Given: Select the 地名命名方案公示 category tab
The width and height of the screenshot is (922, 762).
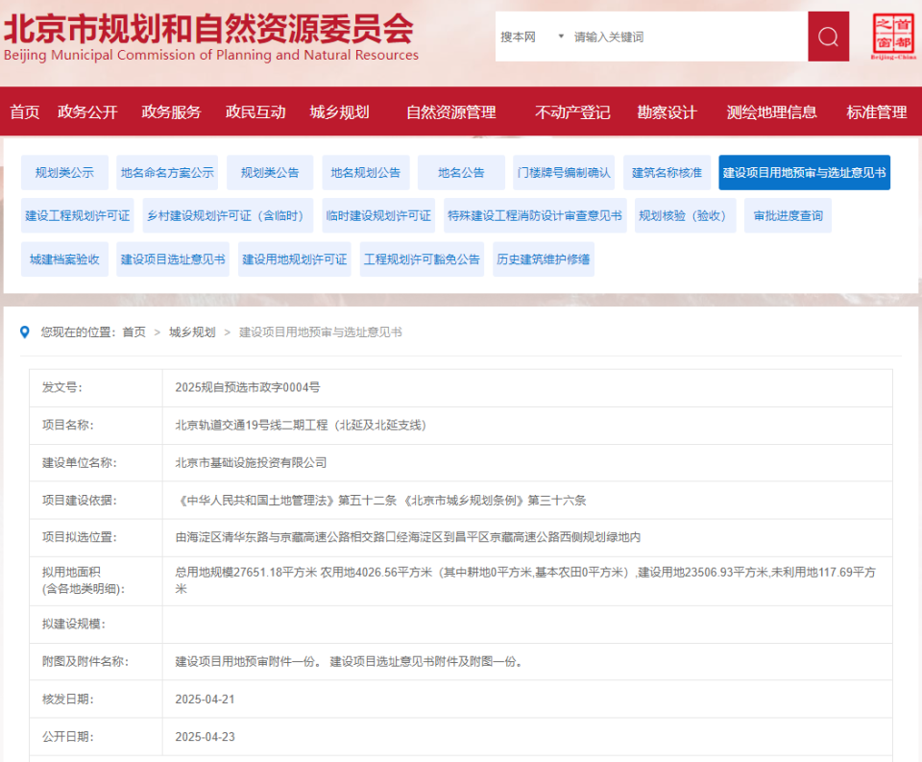Looking at the screenshot, I should pyautogui.click(x=167, y=172).
